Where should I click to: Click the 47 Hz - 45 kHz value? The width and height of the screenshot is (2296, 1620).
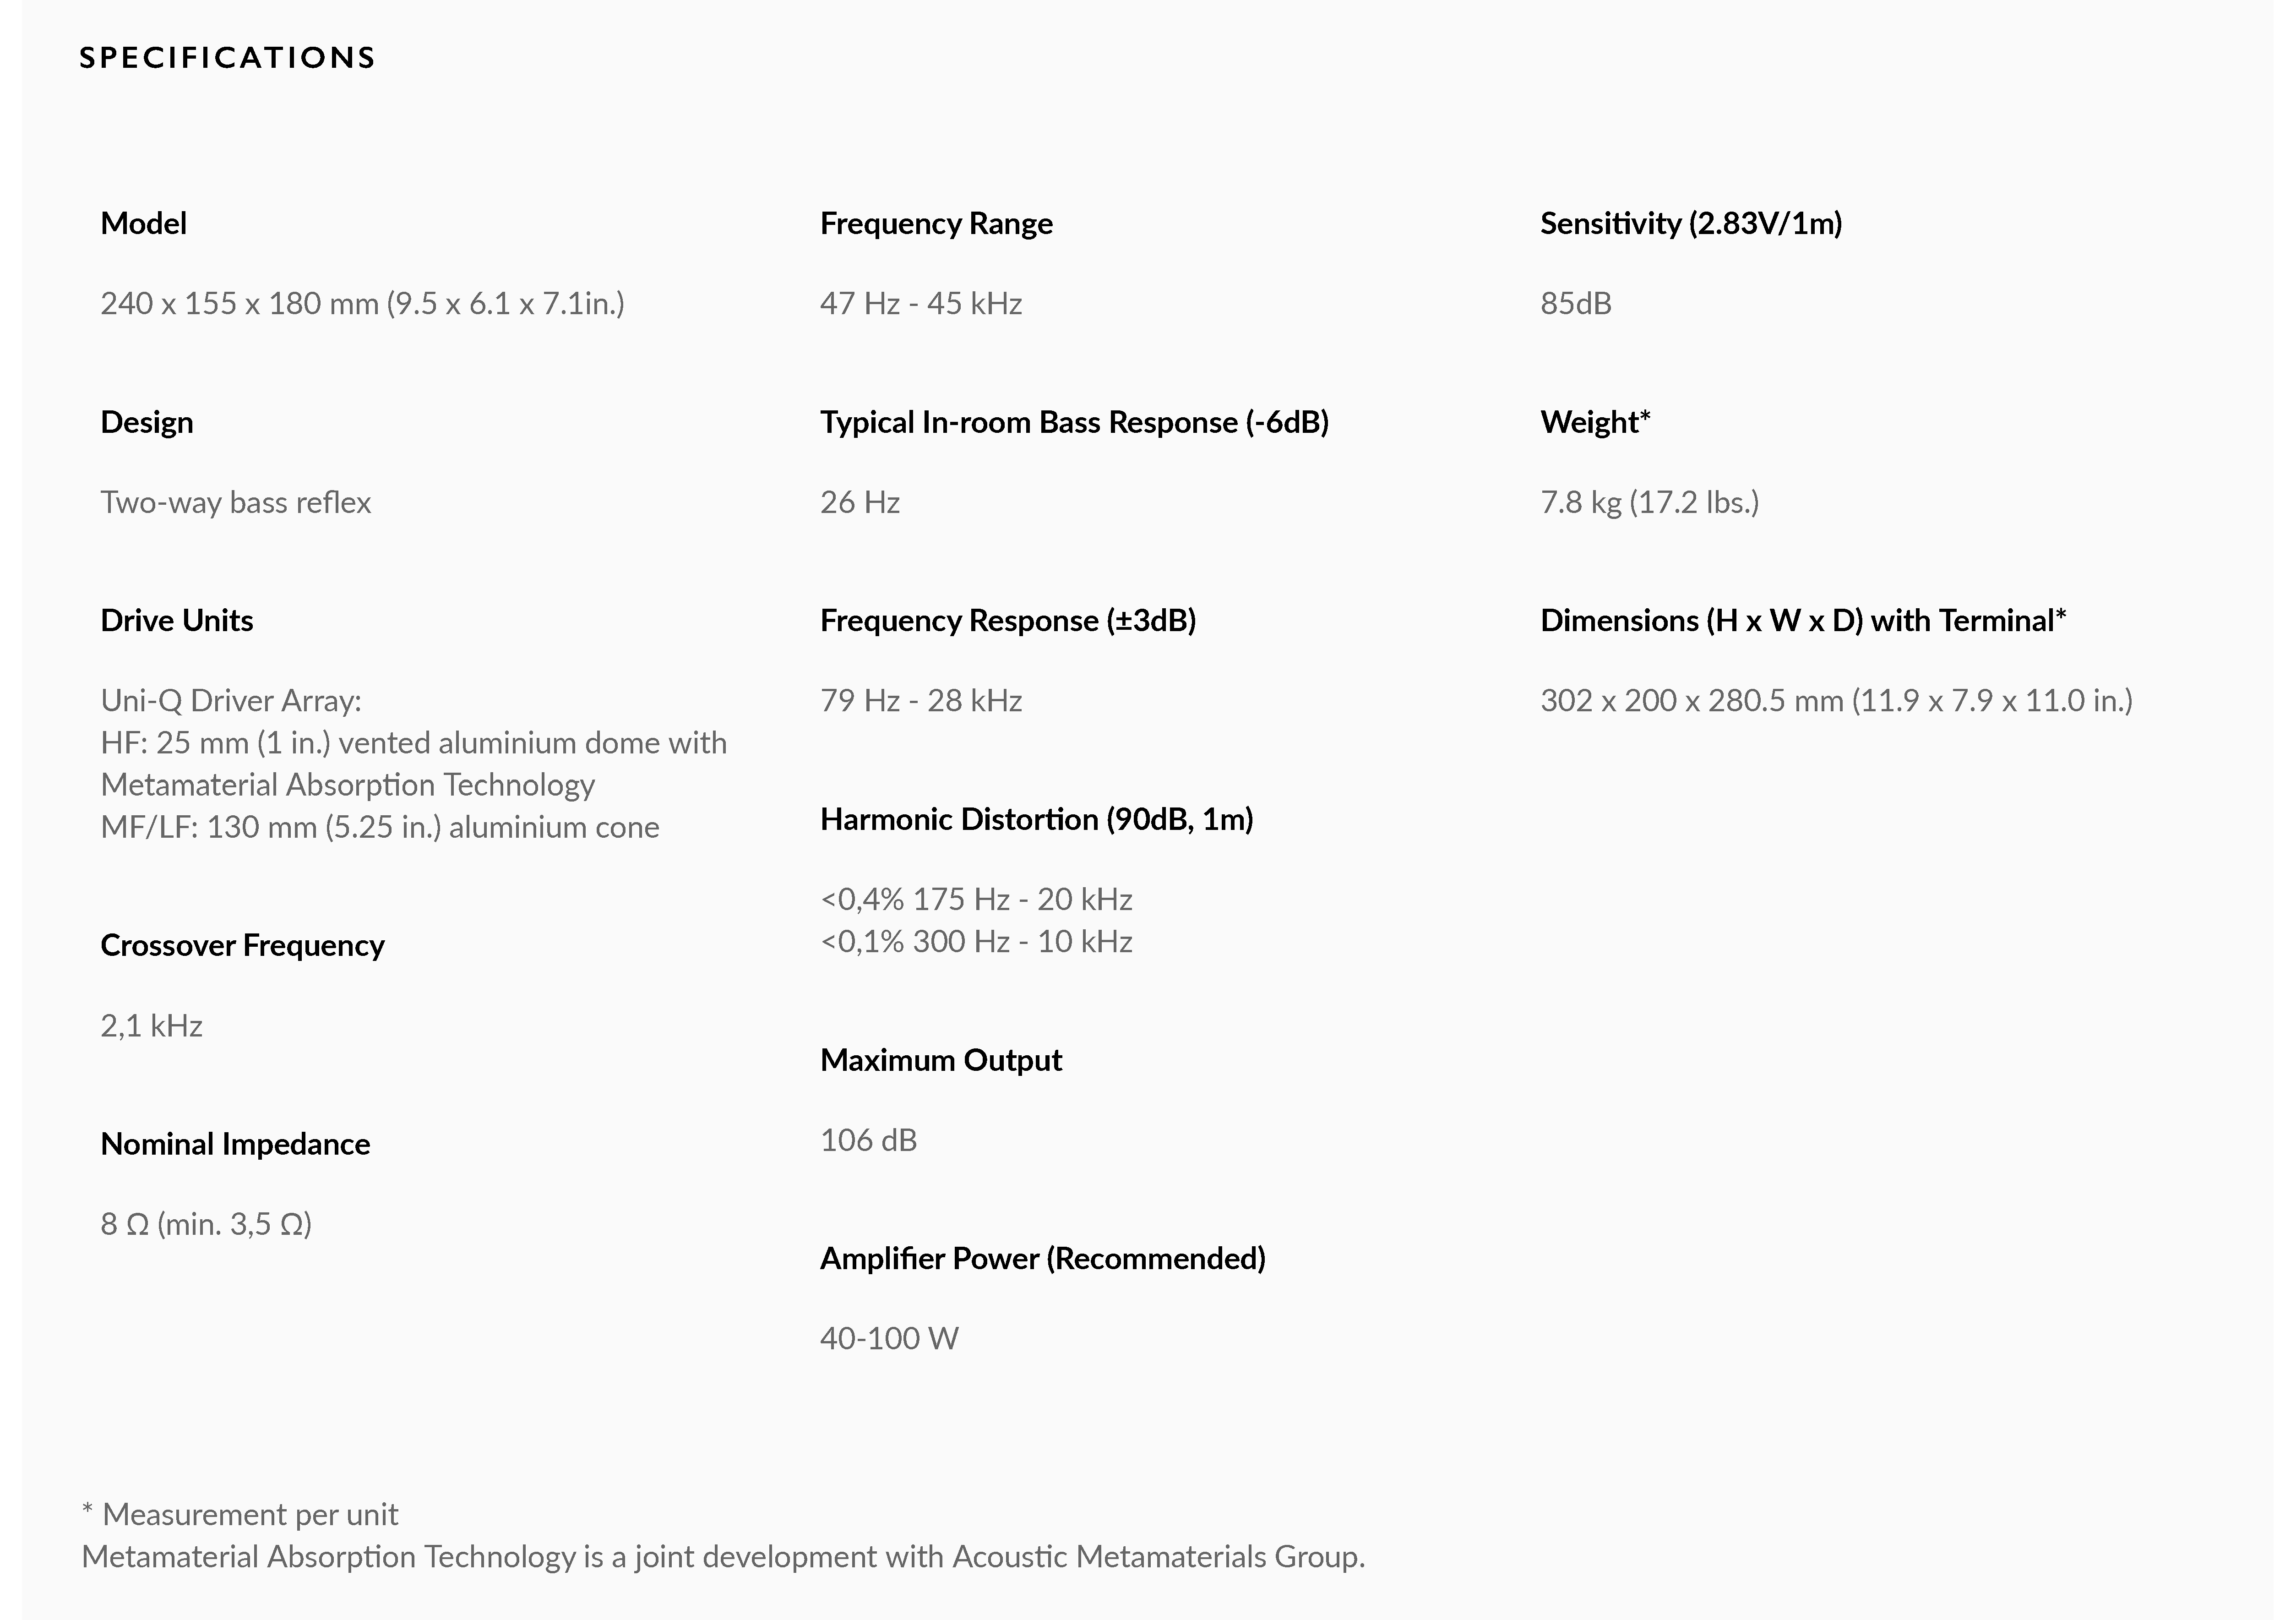click(920, 303)
